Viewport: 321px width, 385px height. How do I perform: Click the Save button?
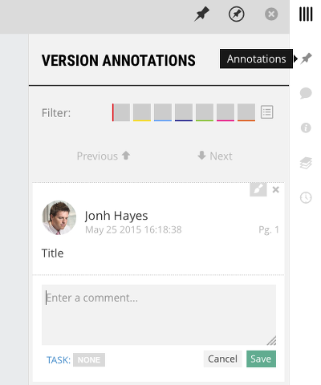point(261,359)
